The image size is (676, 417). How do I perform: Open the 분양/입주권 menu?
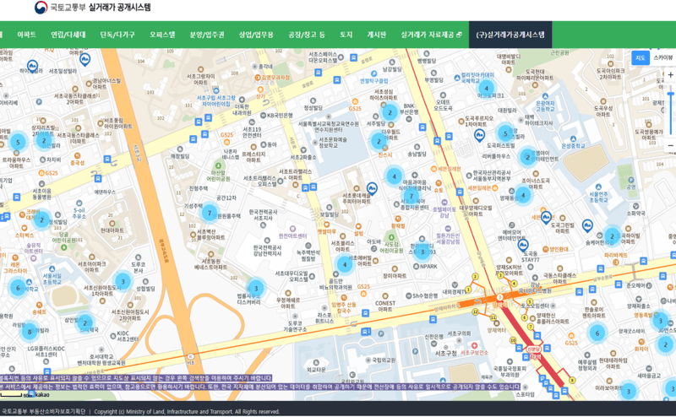coord(207,35)
